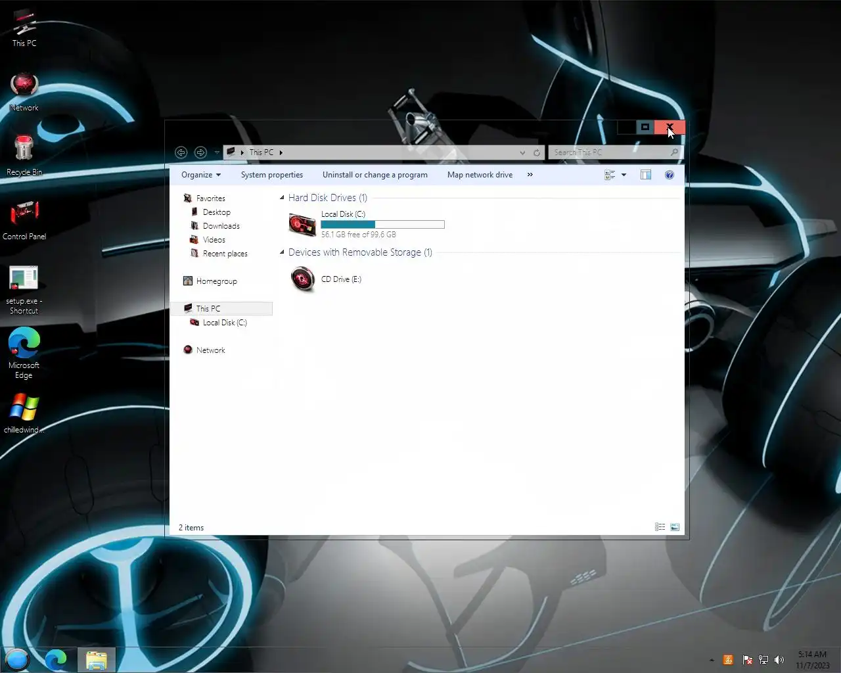Select Favorites in the navigation pane

coord(211,198)
